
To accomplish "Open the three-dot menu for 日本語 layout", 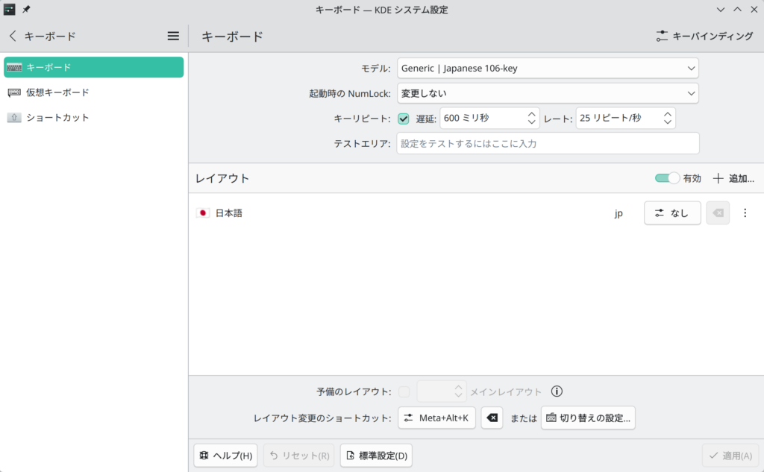I will (745, 213).
